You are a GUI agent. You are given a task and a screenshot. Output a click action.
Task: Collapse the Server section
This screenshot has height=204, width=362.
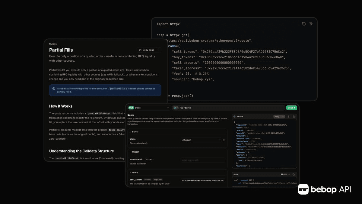click(x=130, y=132)
